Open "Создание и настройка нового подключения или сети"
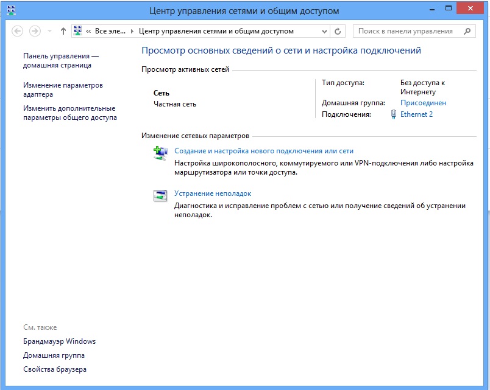 click(264, 151)
